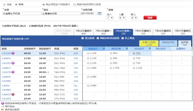Image resolution: width=193 pixels, height=111 pixels.
Task: Open aircraft type 321 link for CA3276
Action: point(76,72)
